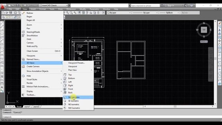
Task: Open the color ByLayer dropdown
Action: click(119, 13)
